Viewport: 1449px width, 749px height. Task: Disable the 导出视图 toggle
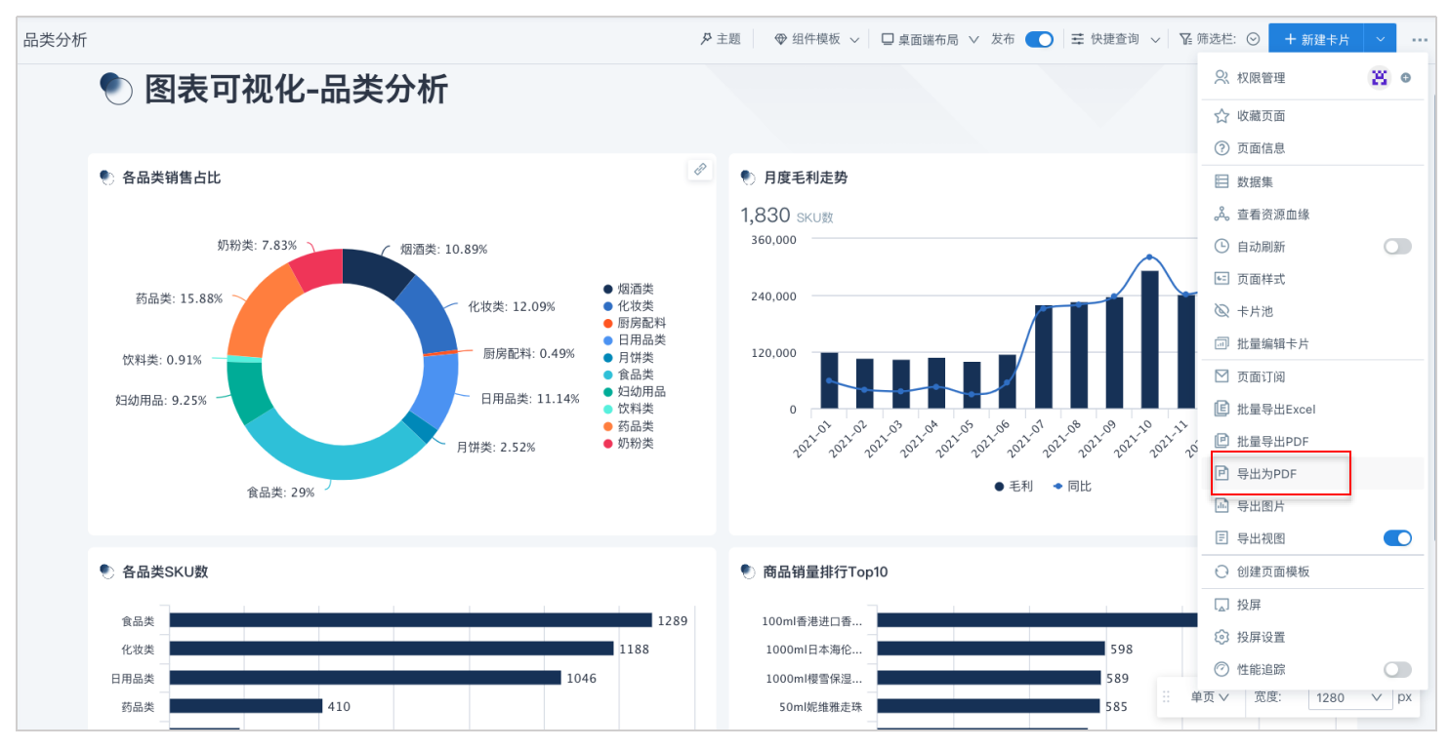point(1397,538)
